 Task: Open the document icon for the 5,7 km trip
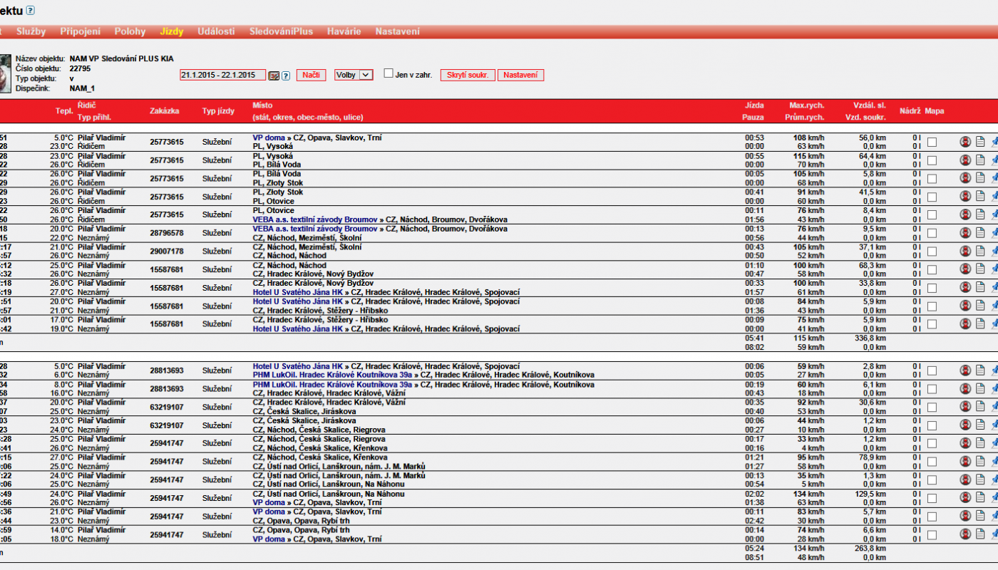pyautogui.click(x=980, y=516)
